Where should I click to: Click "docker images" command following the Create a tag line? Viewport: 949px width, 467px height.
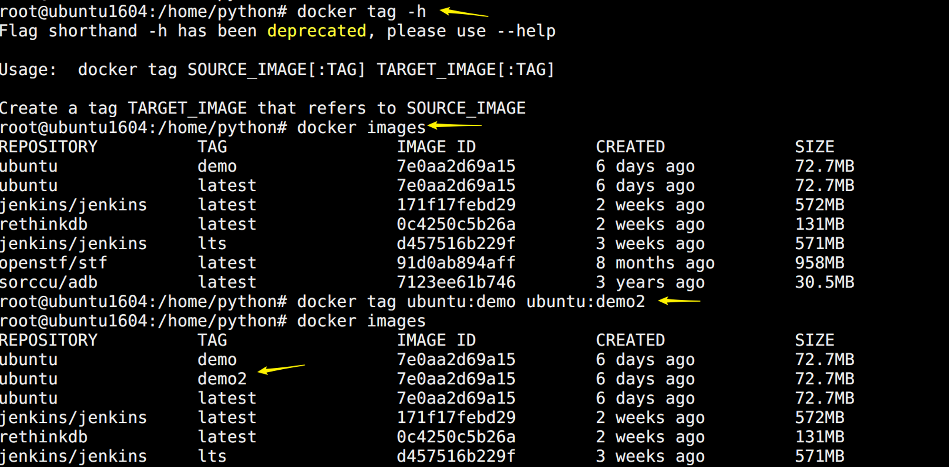point(361,128)
